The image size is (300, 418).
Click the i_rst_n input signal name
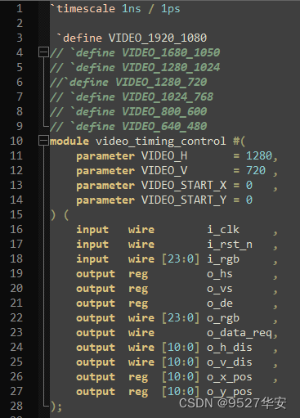230,245
